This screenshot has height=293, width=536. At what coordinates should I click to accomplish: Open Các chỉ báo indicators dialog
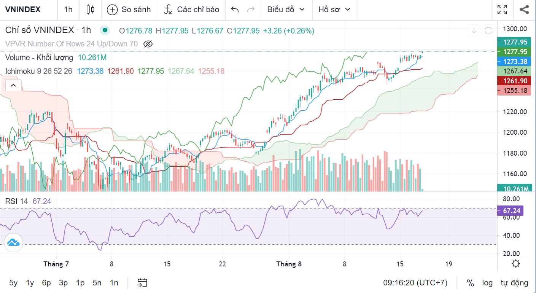[192, 10]
